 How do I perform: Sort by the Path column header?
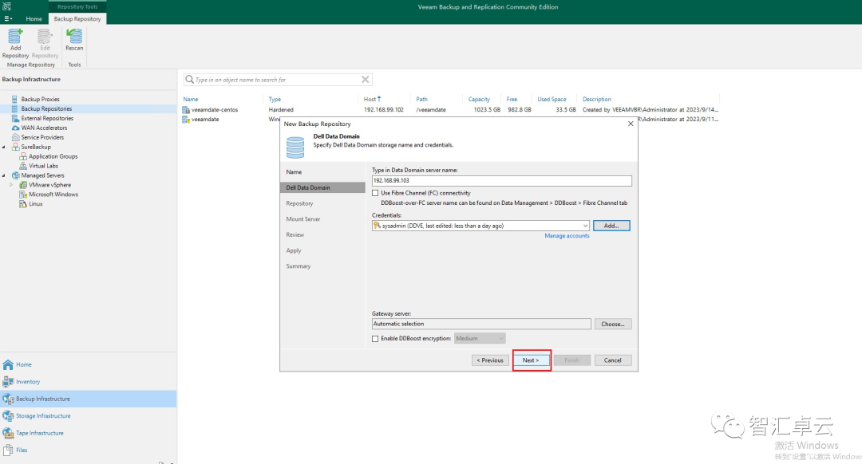421,100
